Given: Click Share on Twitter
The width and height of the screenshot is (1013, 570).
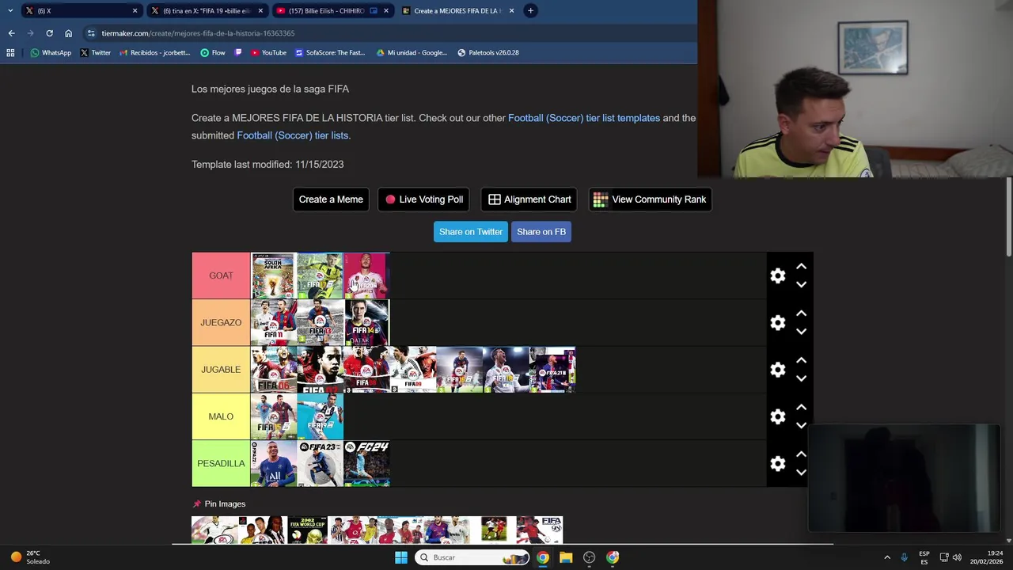Looking at the screenshot, I should [471, 231].
